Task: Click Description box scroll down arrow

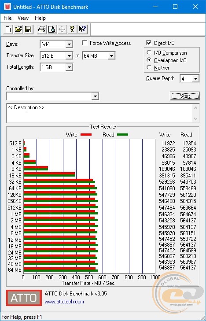Action: pyautogui.click(x=195, y=119)
